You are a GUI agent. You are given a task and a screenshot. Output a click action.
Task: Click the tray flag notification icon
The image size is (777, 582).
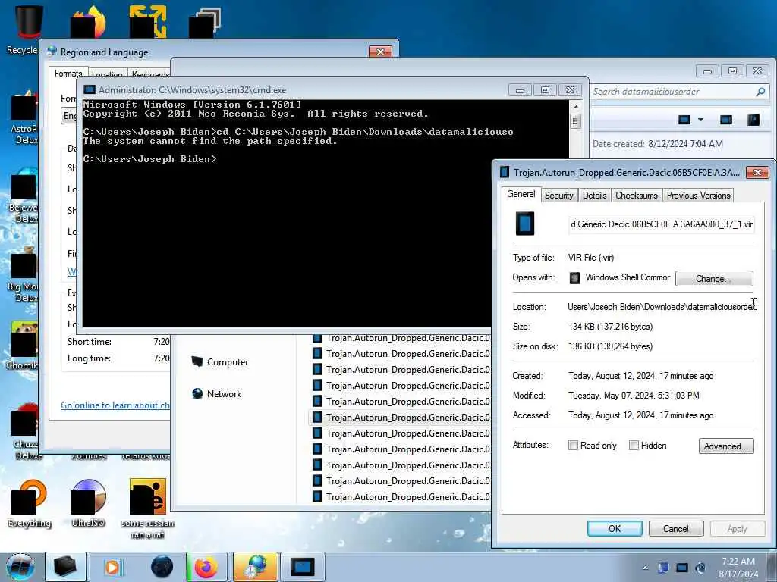[x=663, y=568]
